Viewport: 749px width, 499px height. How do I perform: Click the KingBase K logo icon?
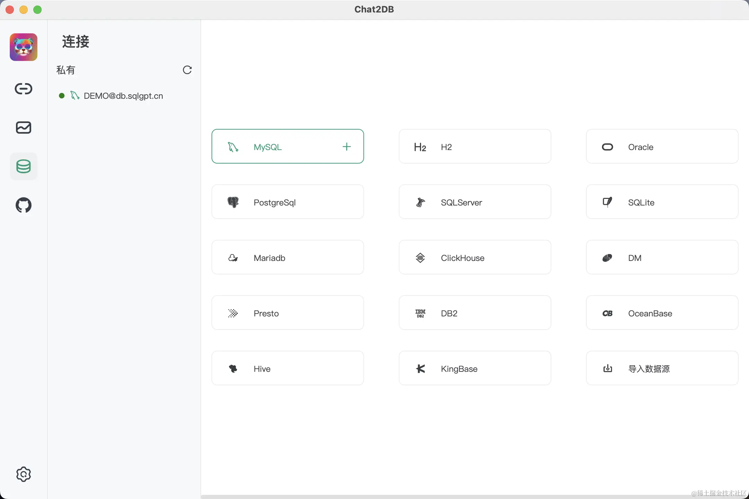(420, 369)
